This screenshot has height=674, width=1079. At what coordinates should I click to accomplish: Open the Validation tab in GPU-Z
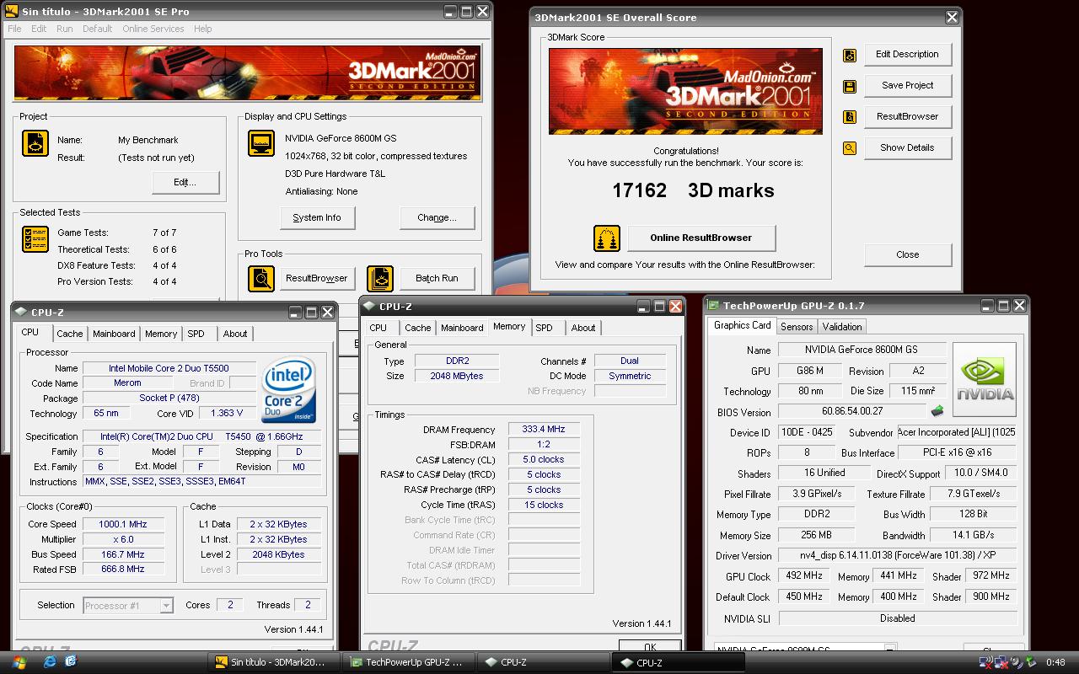tap(842, 327)
